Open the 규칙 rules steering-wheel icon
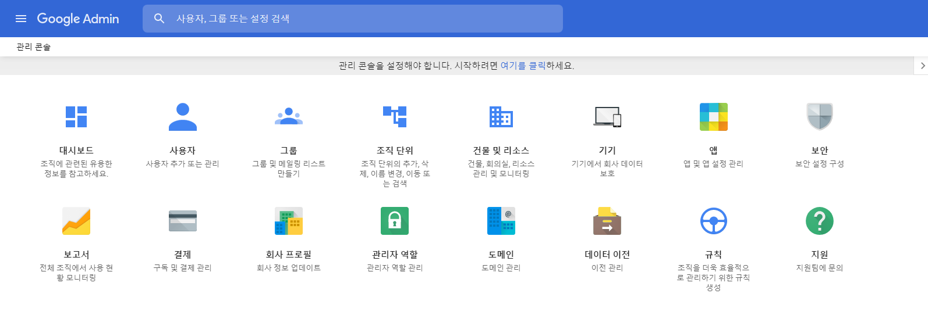Image resolution: width=928 pixels, height=329 pixels. click(714, 221)
